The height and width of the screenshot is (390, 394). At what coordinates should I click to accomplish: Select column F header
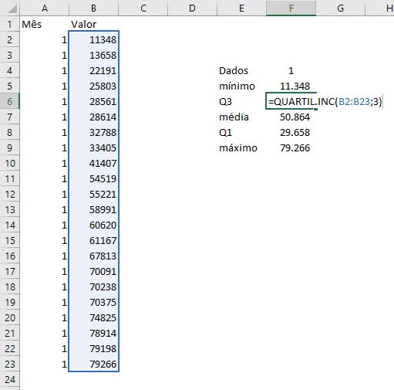(x=291, y=8)
